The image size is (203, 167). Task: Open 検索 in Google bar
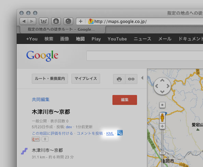tap(49, 39)
